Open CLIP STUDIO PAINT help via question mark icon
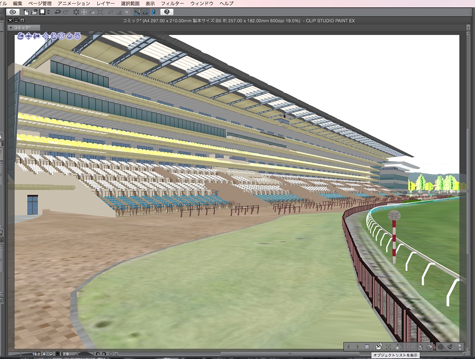Viewport: 475px width, 359px height. [x=167, y=13]
